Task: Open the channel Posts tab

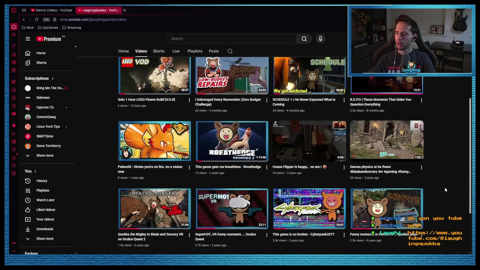Action: tap(214, 51)
